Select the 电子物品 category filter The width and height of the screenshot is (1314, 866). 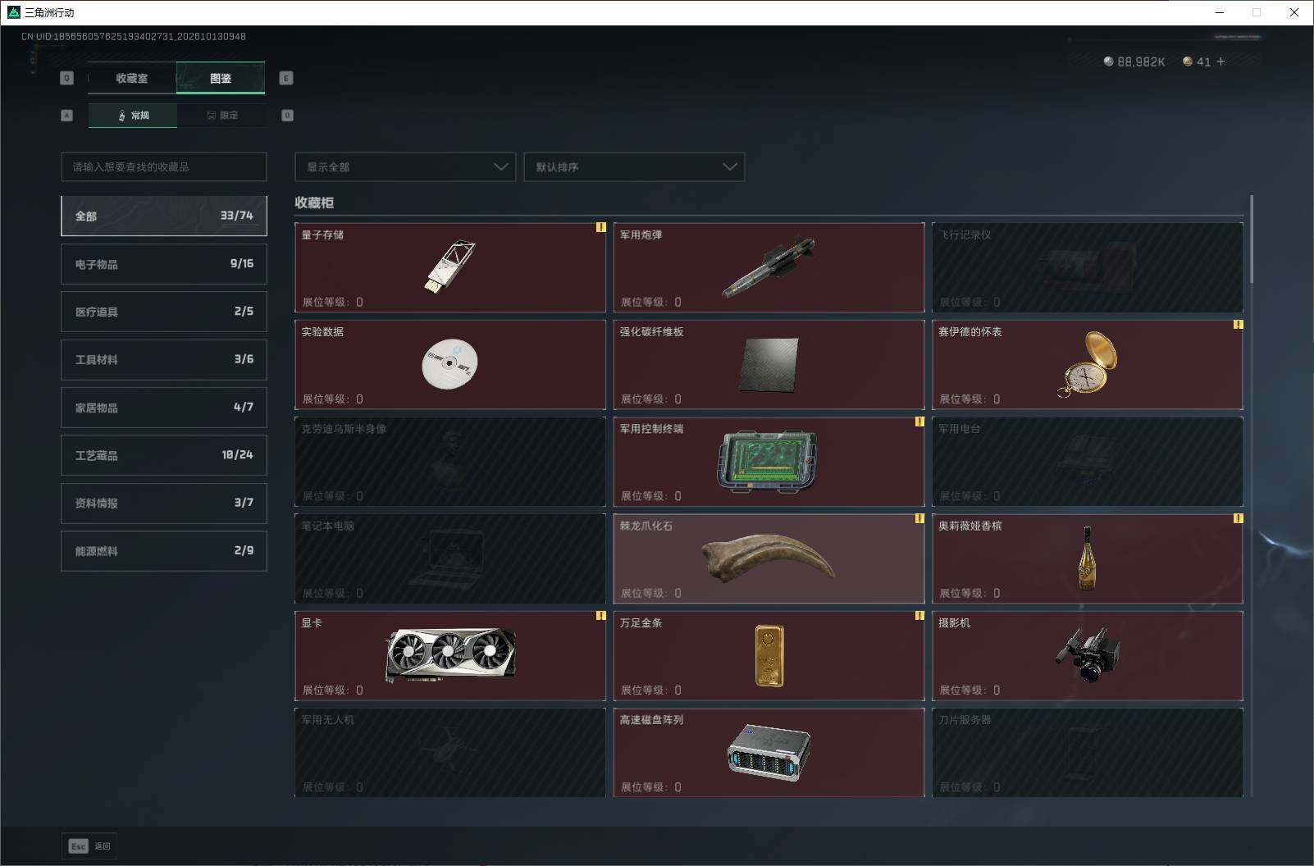coord(164,264)
